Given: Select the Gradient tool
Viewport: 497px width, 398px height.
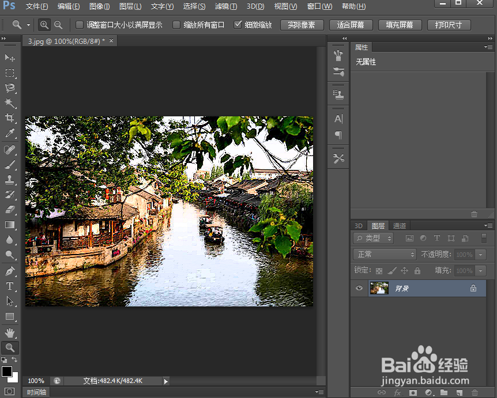Looking at the screenshot, I should [x=10, y=225].
